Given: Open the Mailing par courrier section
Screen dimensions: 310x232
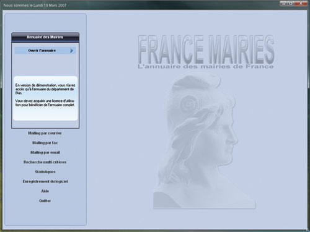Looking at the screenshot, I should [45, 133].
